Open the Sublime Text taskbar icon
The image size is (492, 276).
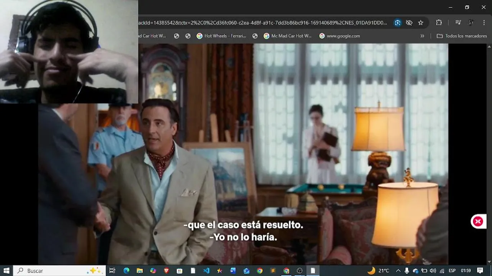coord(273,271)
